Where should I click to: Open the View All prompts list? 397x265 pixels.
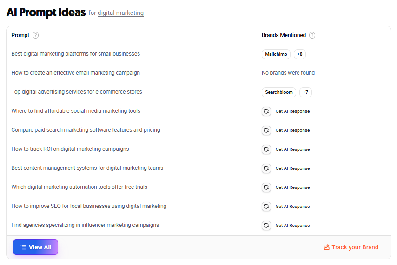coord(35,247)
